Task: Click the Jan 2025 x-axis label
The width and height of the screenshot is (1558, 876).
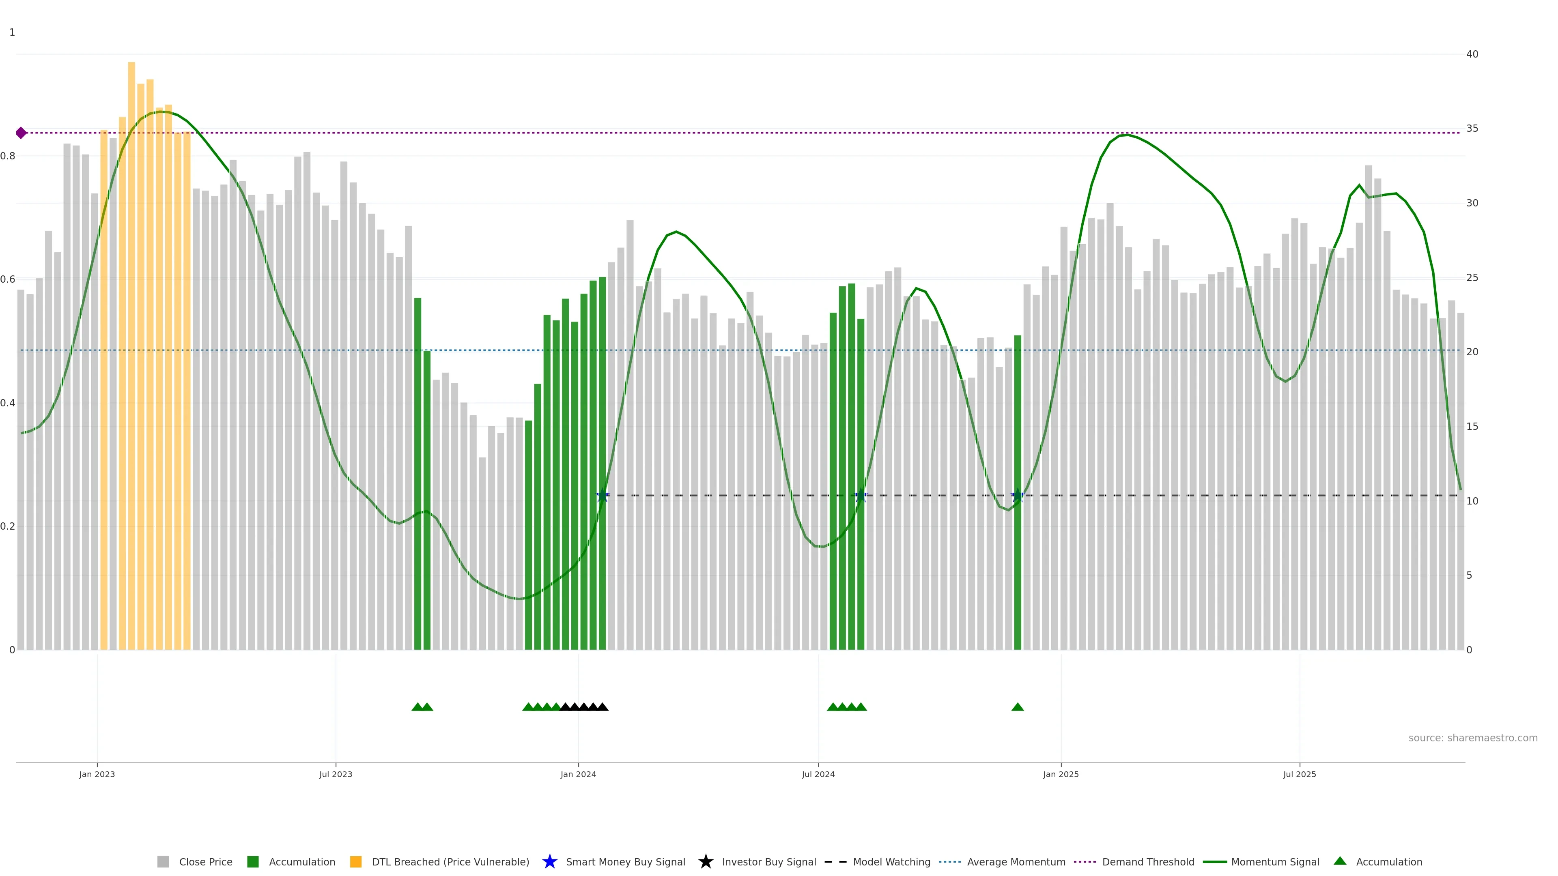Action: pyautogui.click(x=1060, y=775)
